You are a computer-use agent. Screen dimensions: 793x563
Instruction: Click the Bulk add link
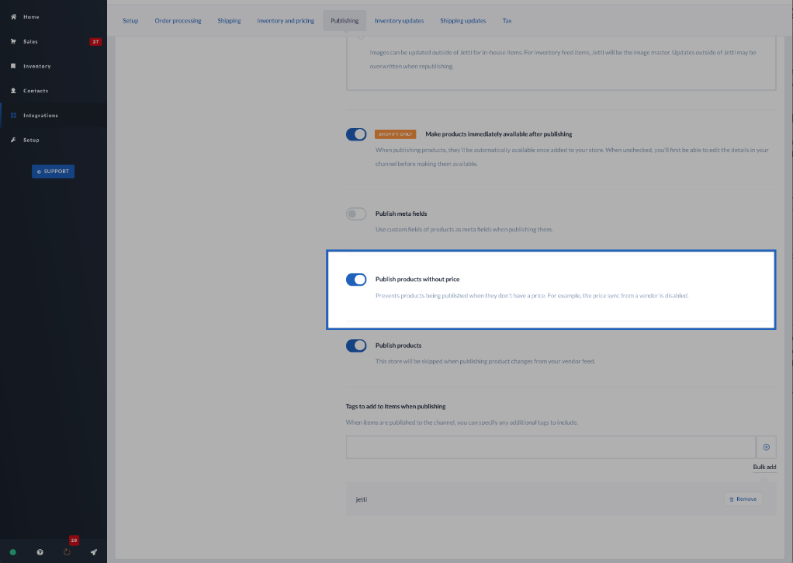764,467
